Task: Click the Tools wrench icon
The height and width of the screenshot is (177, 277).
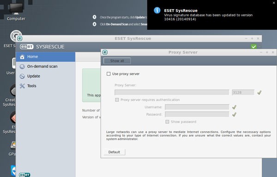Action: pyautogui.click(x=22, y=86)
